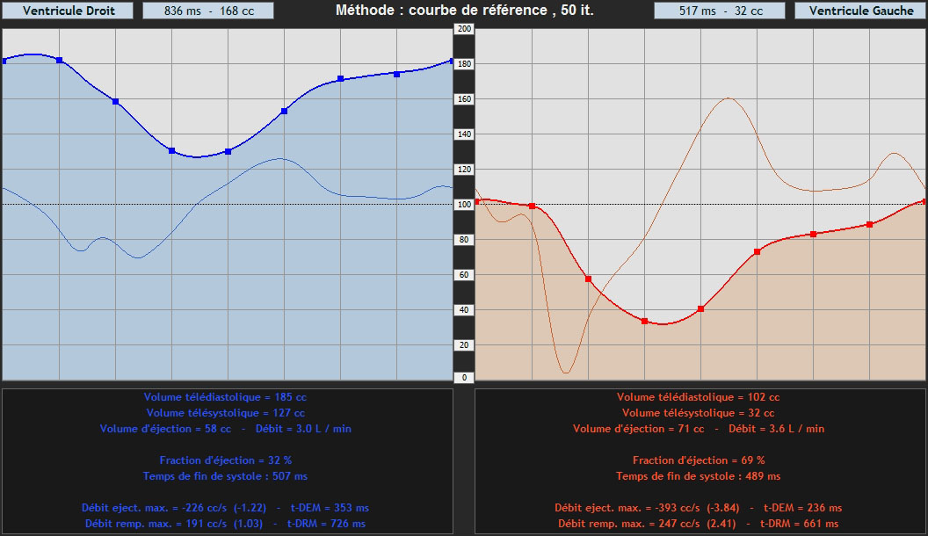Click 'Fraction d'éjection = 32 %' text

tap(226, 460)
